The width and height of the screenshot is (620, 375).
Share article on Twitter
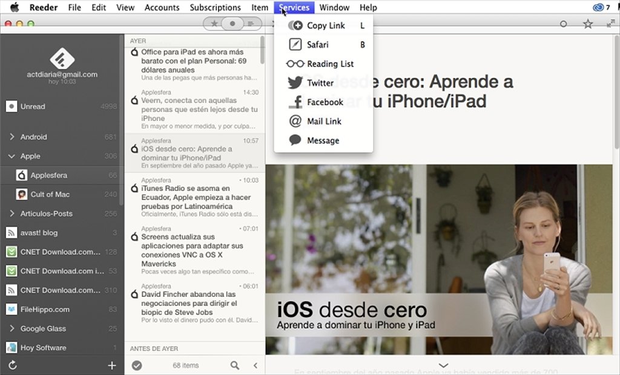pos(323,83)
